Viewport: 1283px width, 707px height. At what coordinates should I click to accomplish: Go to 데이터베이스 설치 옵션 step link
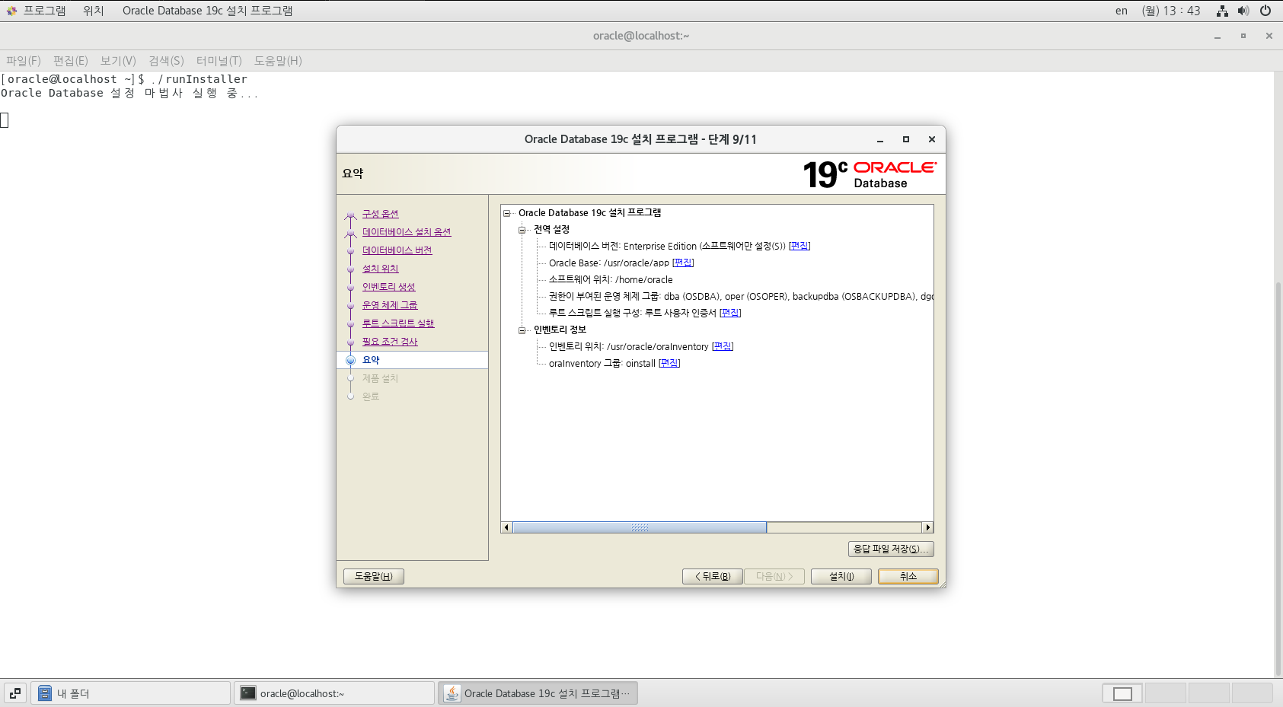click(407, 232)
